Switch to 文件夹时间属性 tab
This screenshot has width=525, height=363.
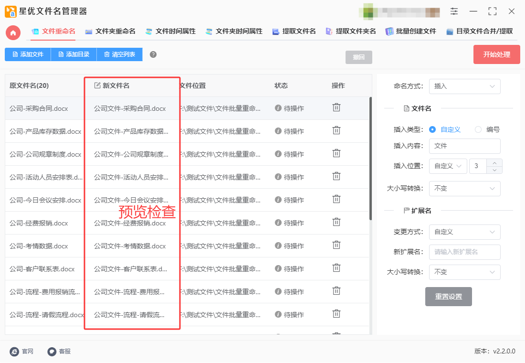pos(234,32)
